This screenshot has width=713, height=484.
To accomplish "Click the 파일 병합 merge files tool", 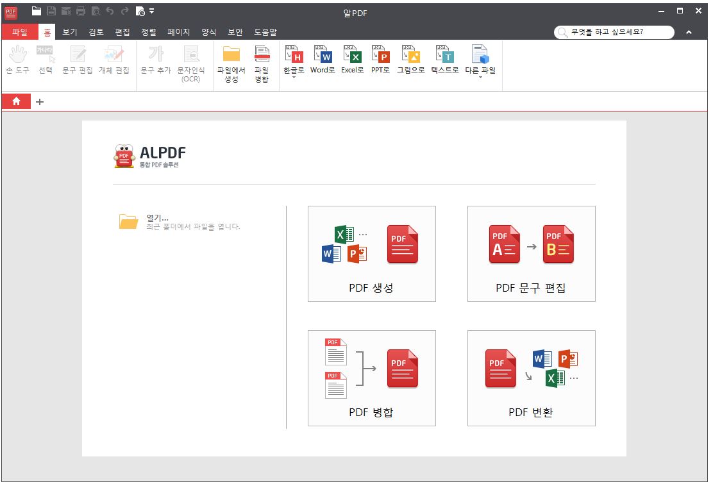I will pos(262,63).
